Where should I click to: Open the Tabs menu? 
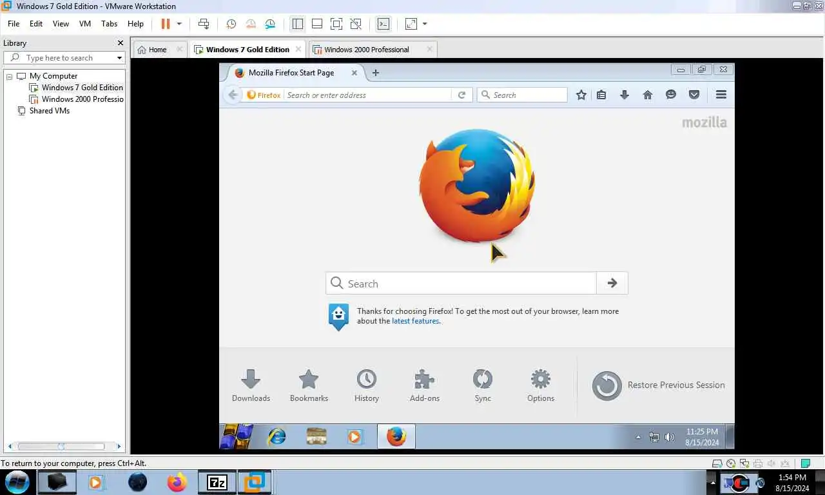110,24
